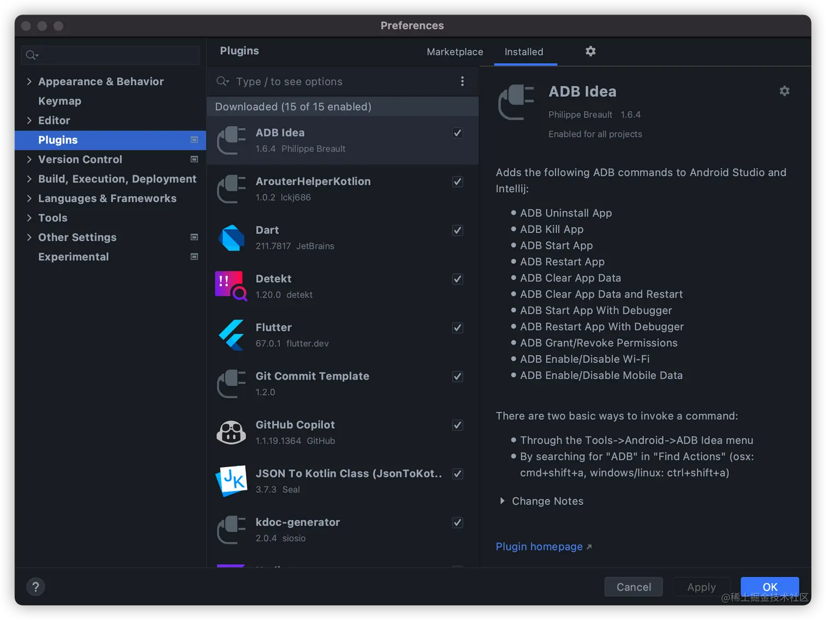Click the Downloaded (15 of 15 enabled) header
Viewport: 826px width, 620px height.
coord(343,107)
